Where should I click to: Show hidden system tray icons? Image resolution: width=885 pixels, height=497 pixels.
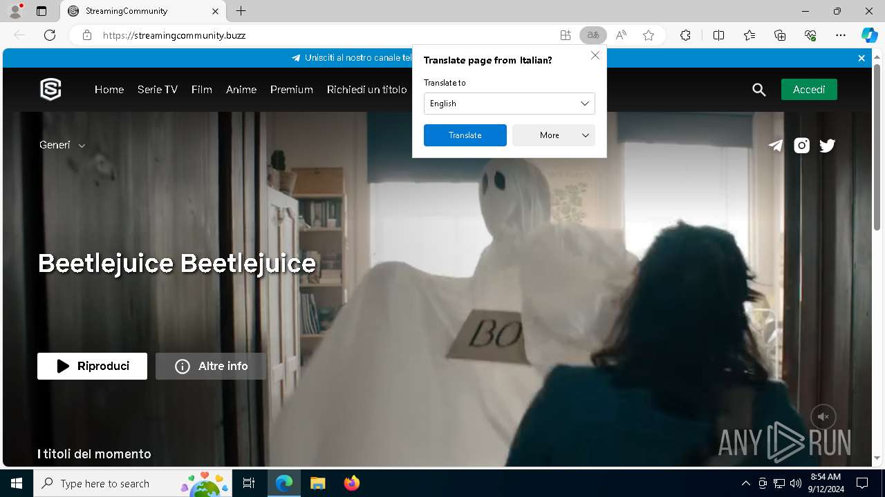pyautogui.click(x=745, y=483)
